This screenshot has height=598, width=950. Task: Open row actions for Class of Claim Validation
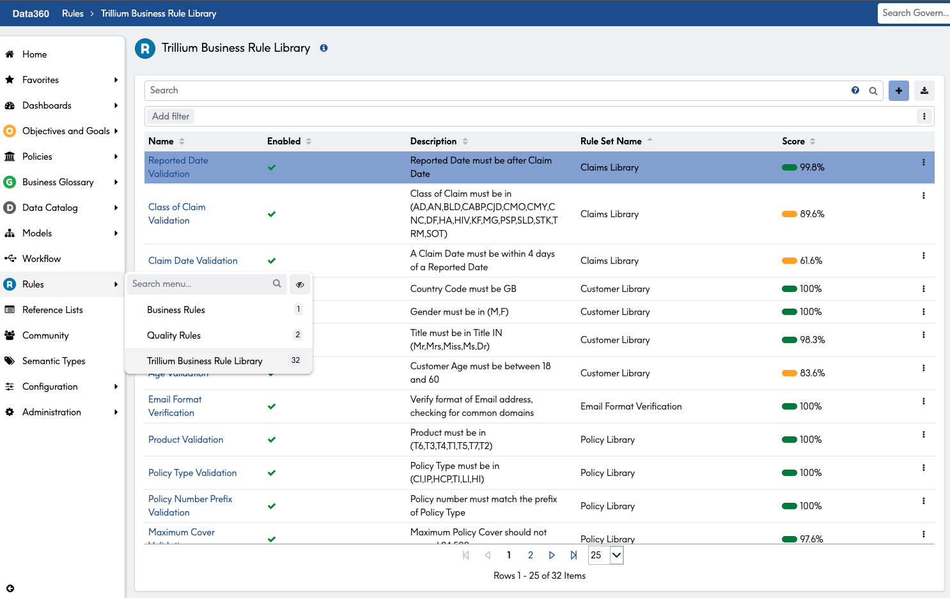click(x=924, y=195)
